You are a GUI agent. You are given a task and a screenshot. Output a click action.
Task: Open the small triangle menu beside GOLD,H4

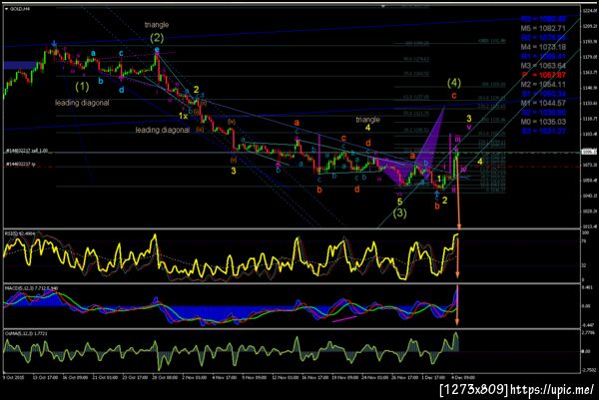[x=7, y=8]
